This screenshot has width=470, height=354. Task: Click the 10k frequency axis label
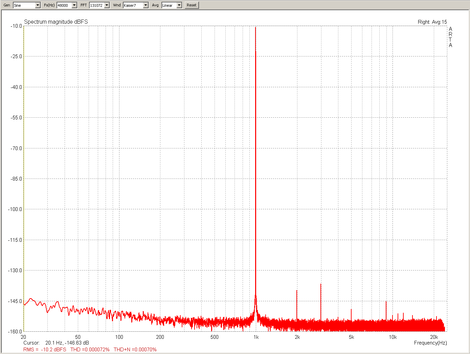(x=393, y=337)
